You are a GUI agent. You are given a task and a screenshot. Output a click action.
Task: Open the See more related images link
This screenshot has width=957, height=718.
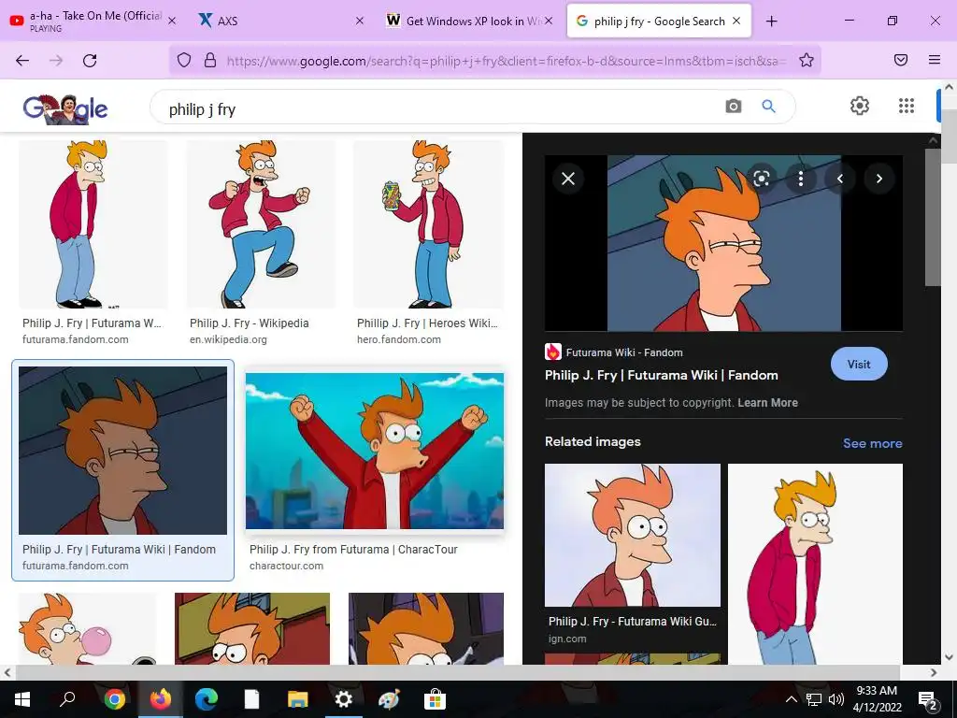point(872,443)
